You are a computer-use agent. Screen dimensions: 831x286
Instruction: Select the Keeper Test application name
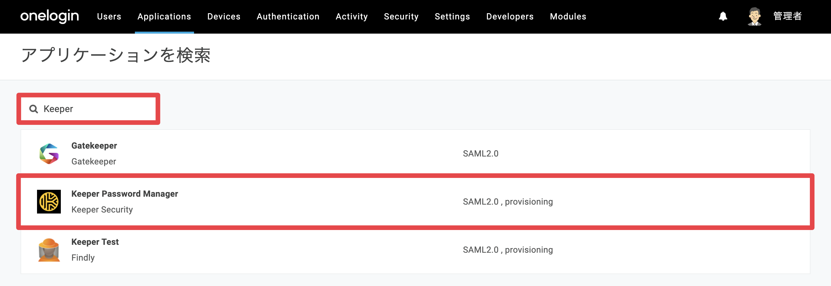click(95, 242)
